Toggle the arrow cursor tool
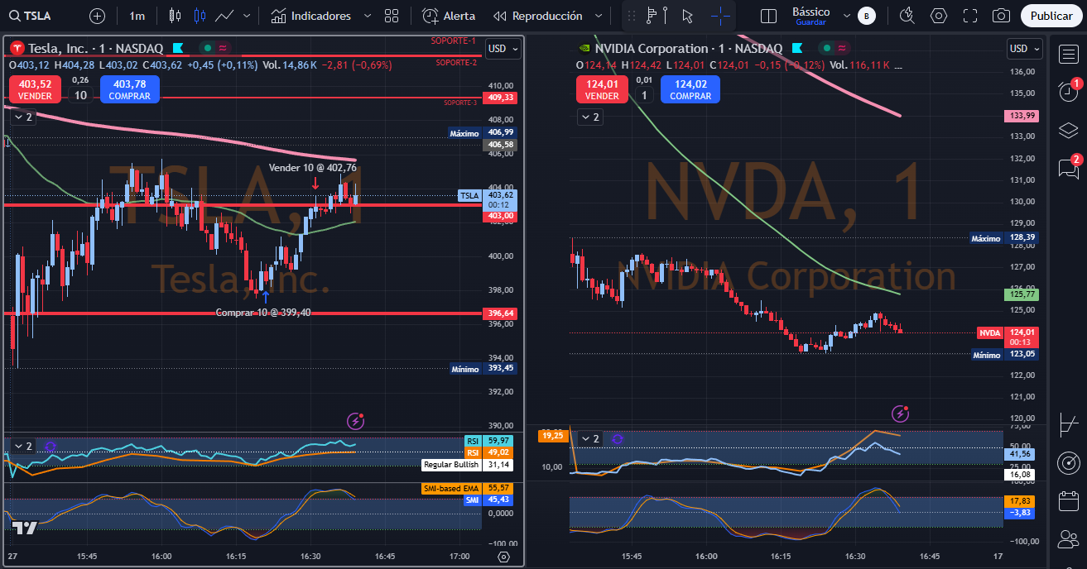1087x569 pixels. click(x=687, y=16)
